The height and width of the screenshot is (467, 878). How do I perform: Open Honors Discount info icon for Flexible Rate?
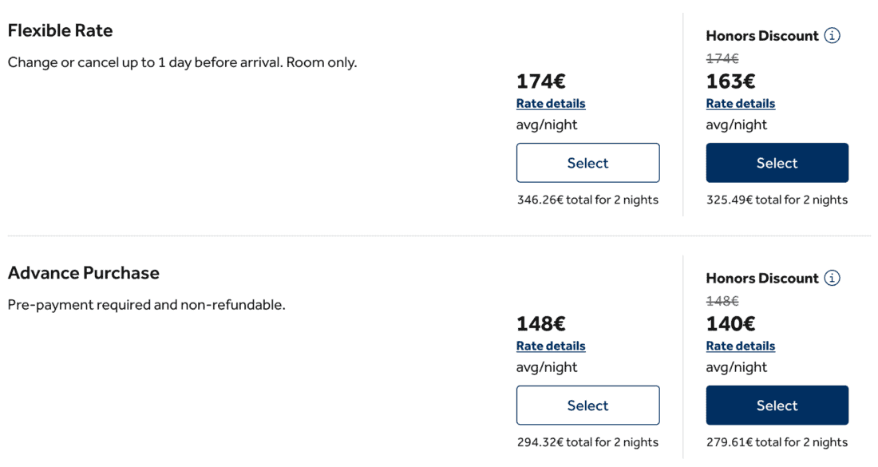(x=832, y=36)
